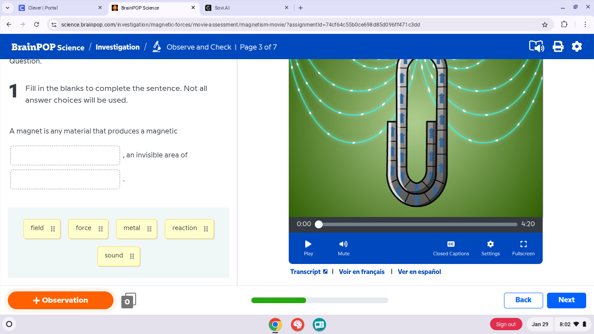Open the read aloud icon in header

coord(536,47)
